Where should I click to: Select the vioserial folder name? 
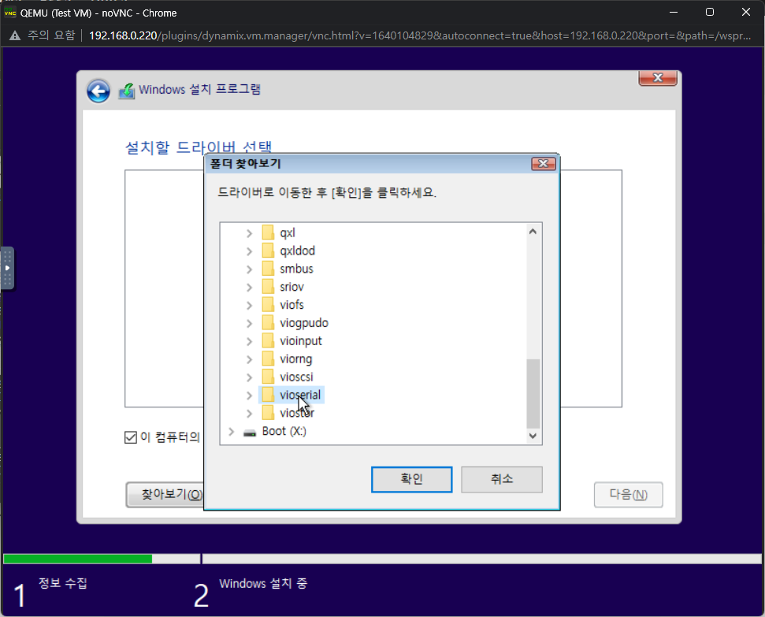point(300,395)
